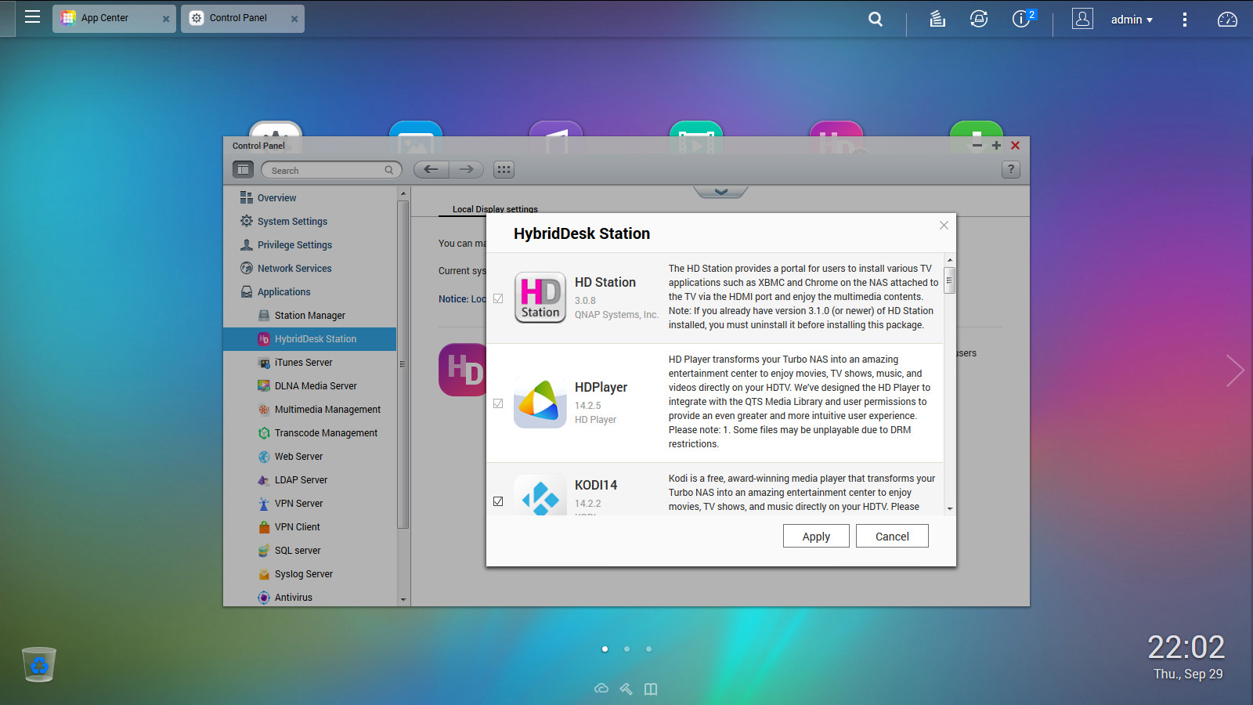The width and height of the screenshot is (1253, 705).
Task: Open the admin user dropdown
Action: click(x=1132, y=20)
